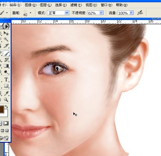Open the 滤镜(T) menu
The width and height of the screenshot is (161, 156).
coord(76,5)
